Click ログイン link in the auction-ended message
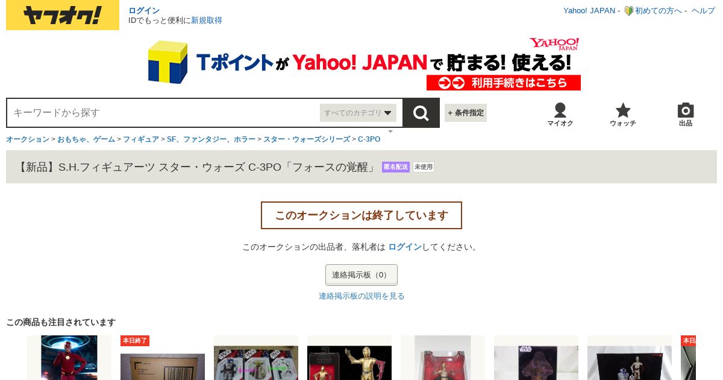This screenshot has width=723, height=380. (x=405, y=247)
